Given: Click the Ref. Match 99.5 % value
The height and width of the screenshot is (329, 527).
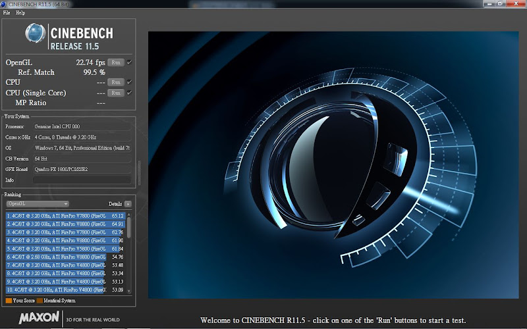Looking at the screenshot, I should click(x=94, y=72).
